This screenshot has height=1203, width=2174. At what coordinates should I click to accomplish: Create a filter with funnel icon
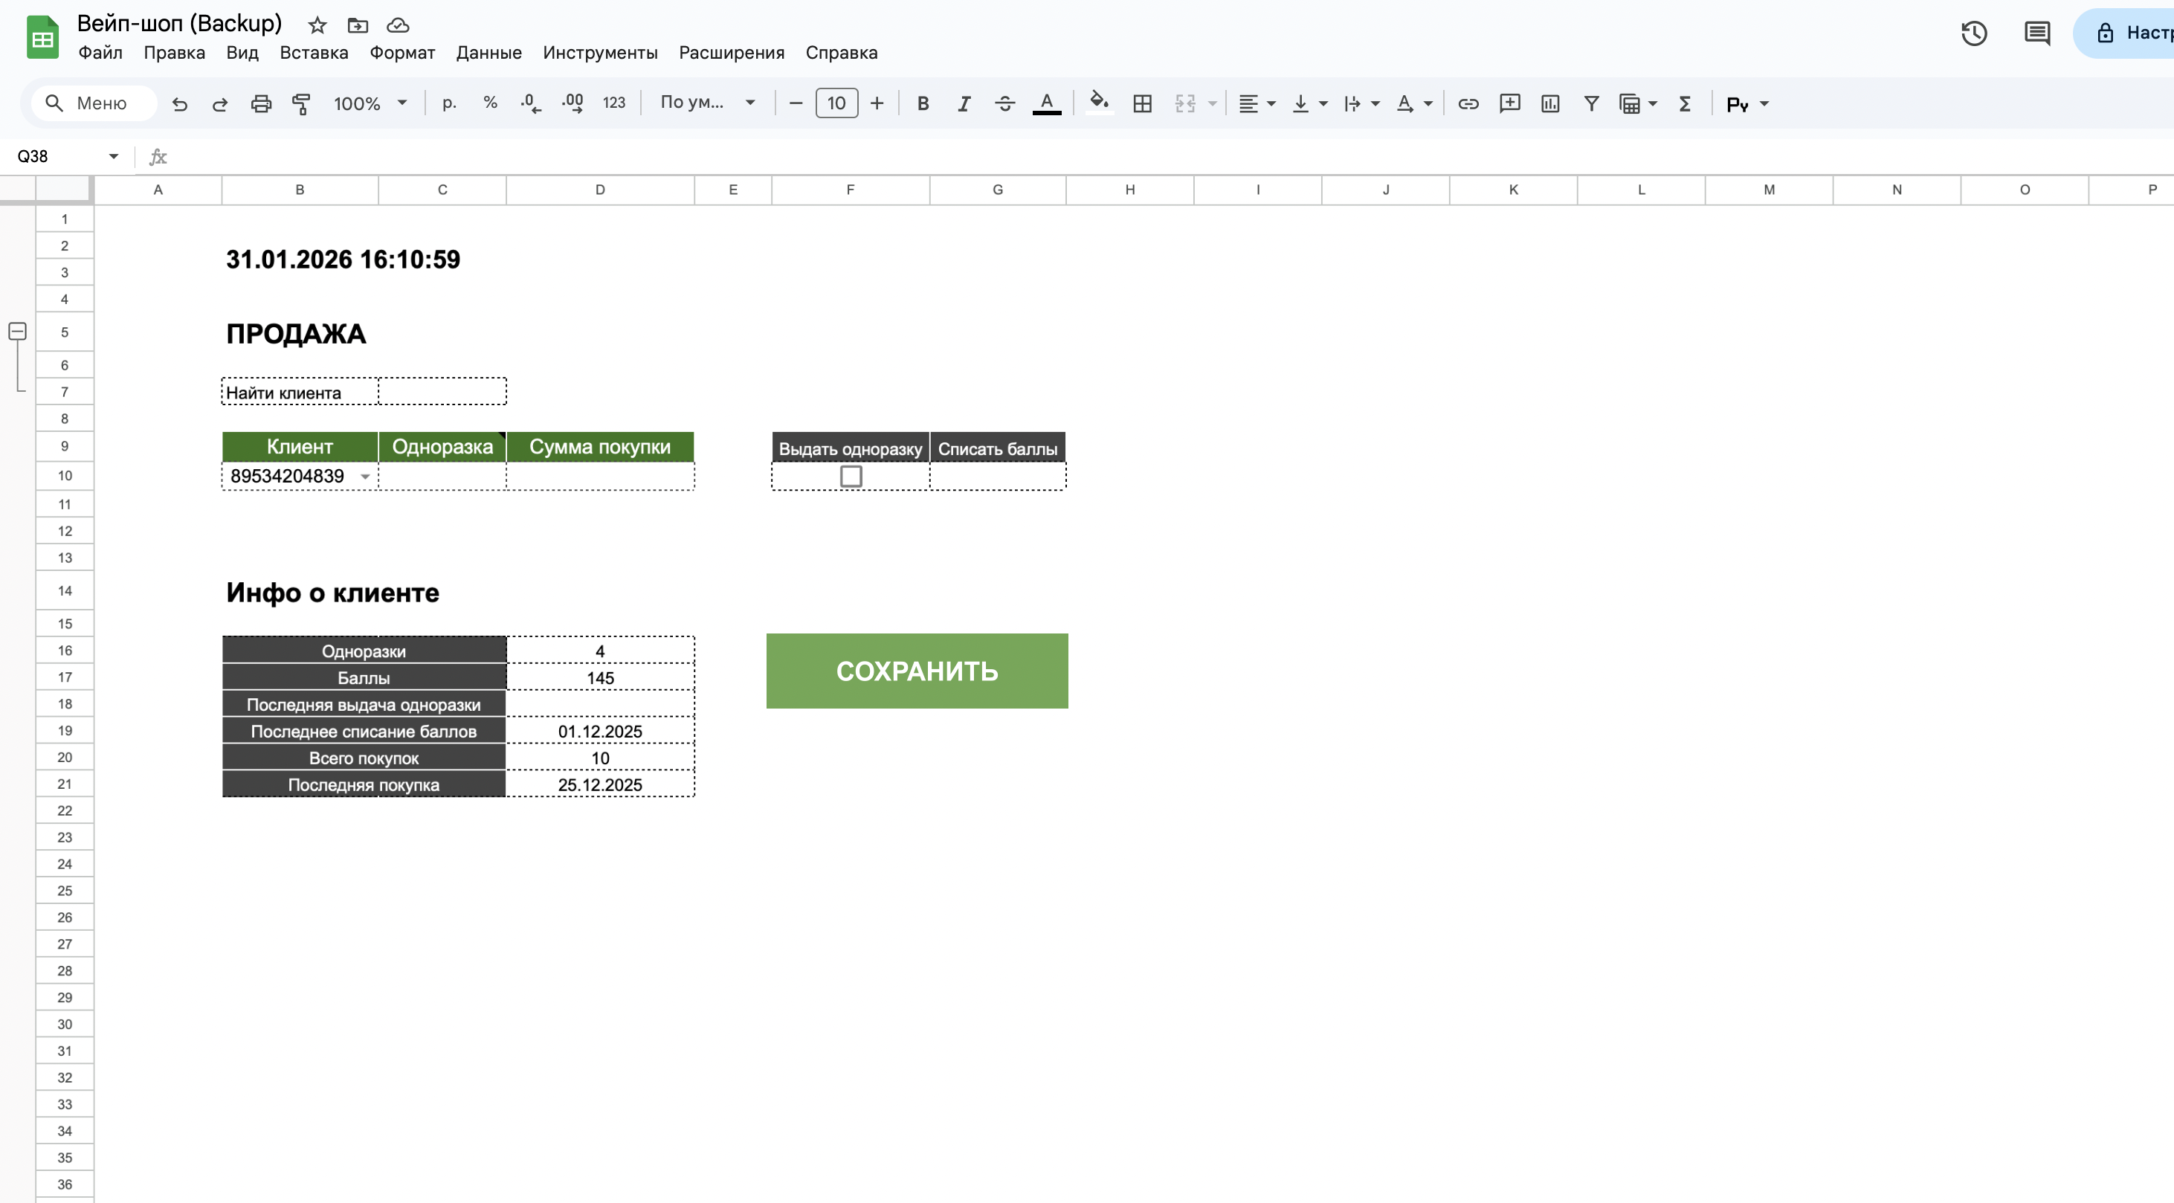point(1591,104)
